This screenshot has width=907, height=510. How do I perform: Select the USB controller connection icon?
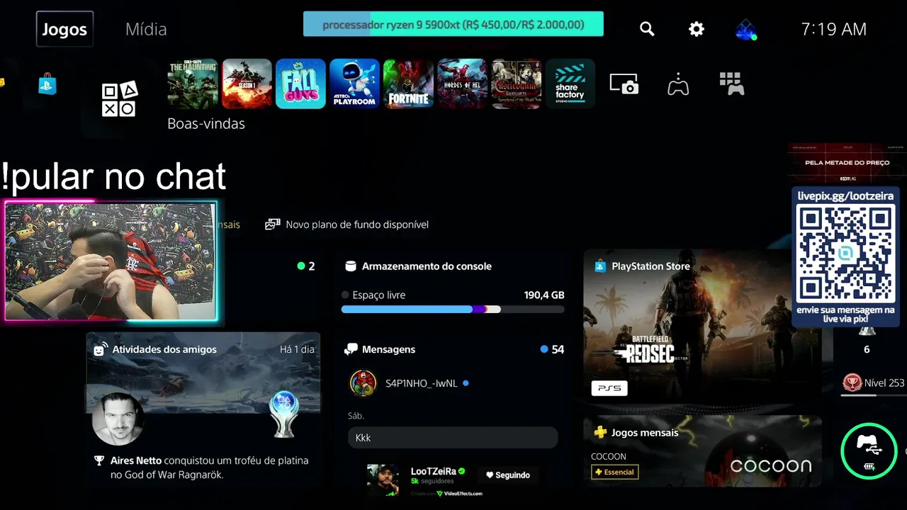click(x=869, y=450)
